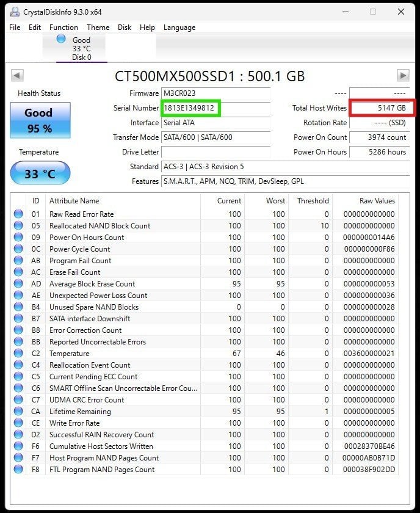Open the Theme menu
Screen dimensions: 420x513
[98, 27]
